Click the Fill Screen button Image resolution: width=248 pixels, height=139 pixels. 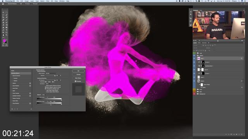tap(35, 4)
